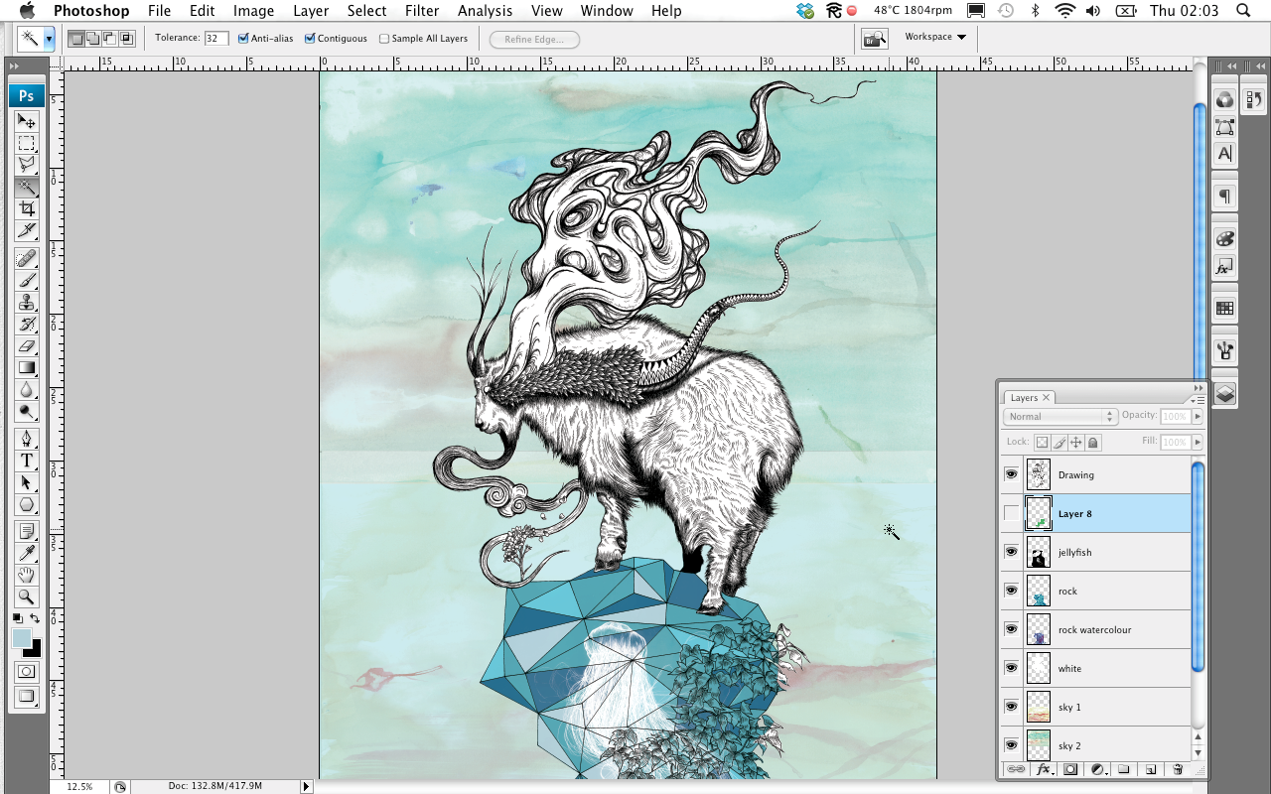Open the Layer menu
This screenshot has width=1271, height=794.
coord(311,11)
